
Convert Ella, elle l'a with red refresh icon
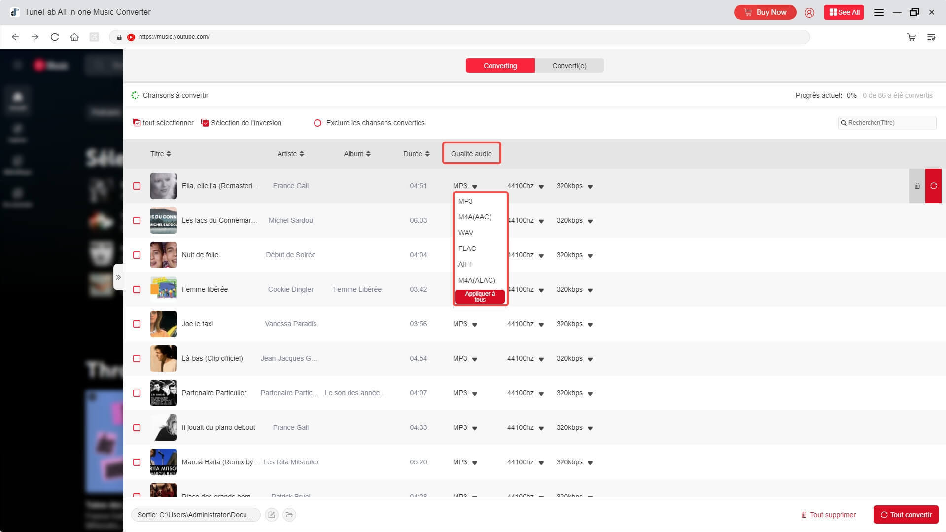(933, 186)
